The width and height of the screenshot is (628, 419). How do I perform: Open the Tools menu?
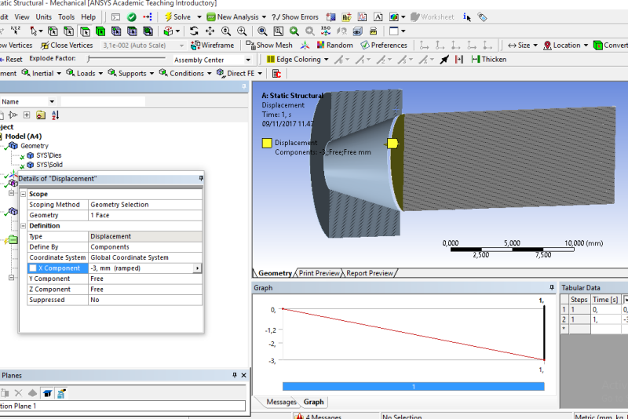pyautogui.click(x=66, y=17)
